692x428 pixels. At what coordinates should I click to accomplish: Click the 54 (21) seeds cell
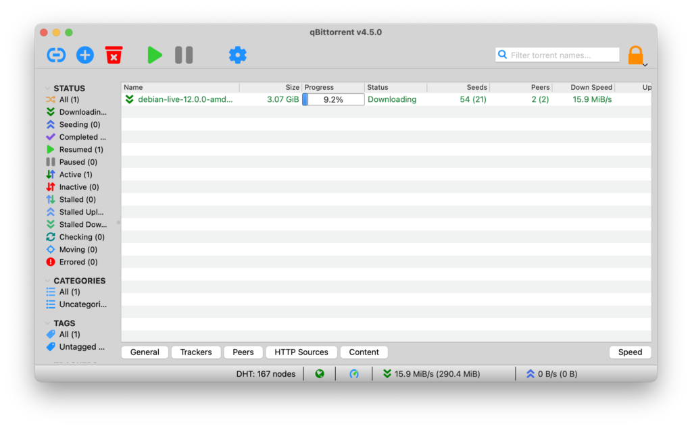pyautogui.click(x=473, y=100)
